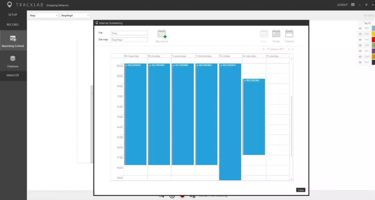
Task: Select the Tuesday 10 recording block
Action: click(159, 114)
